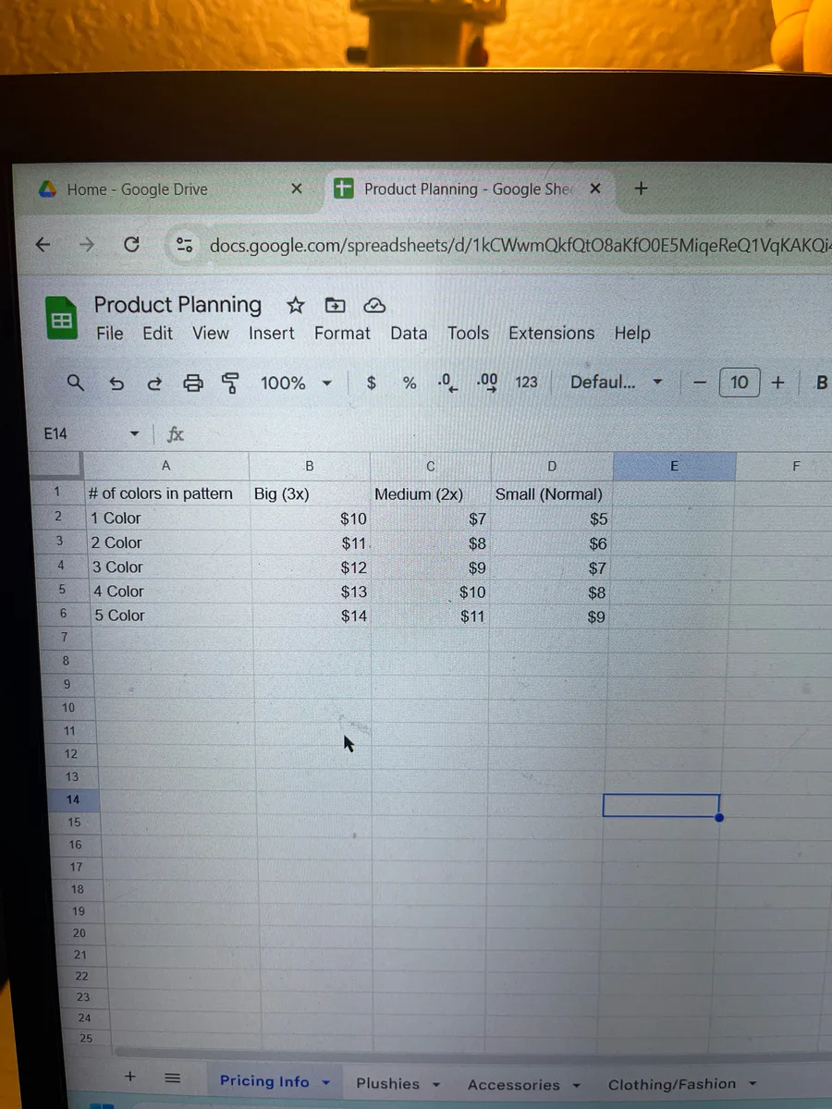Open the View menu
The width and height of the screenshot is (832, 1109).
[211, 334]
